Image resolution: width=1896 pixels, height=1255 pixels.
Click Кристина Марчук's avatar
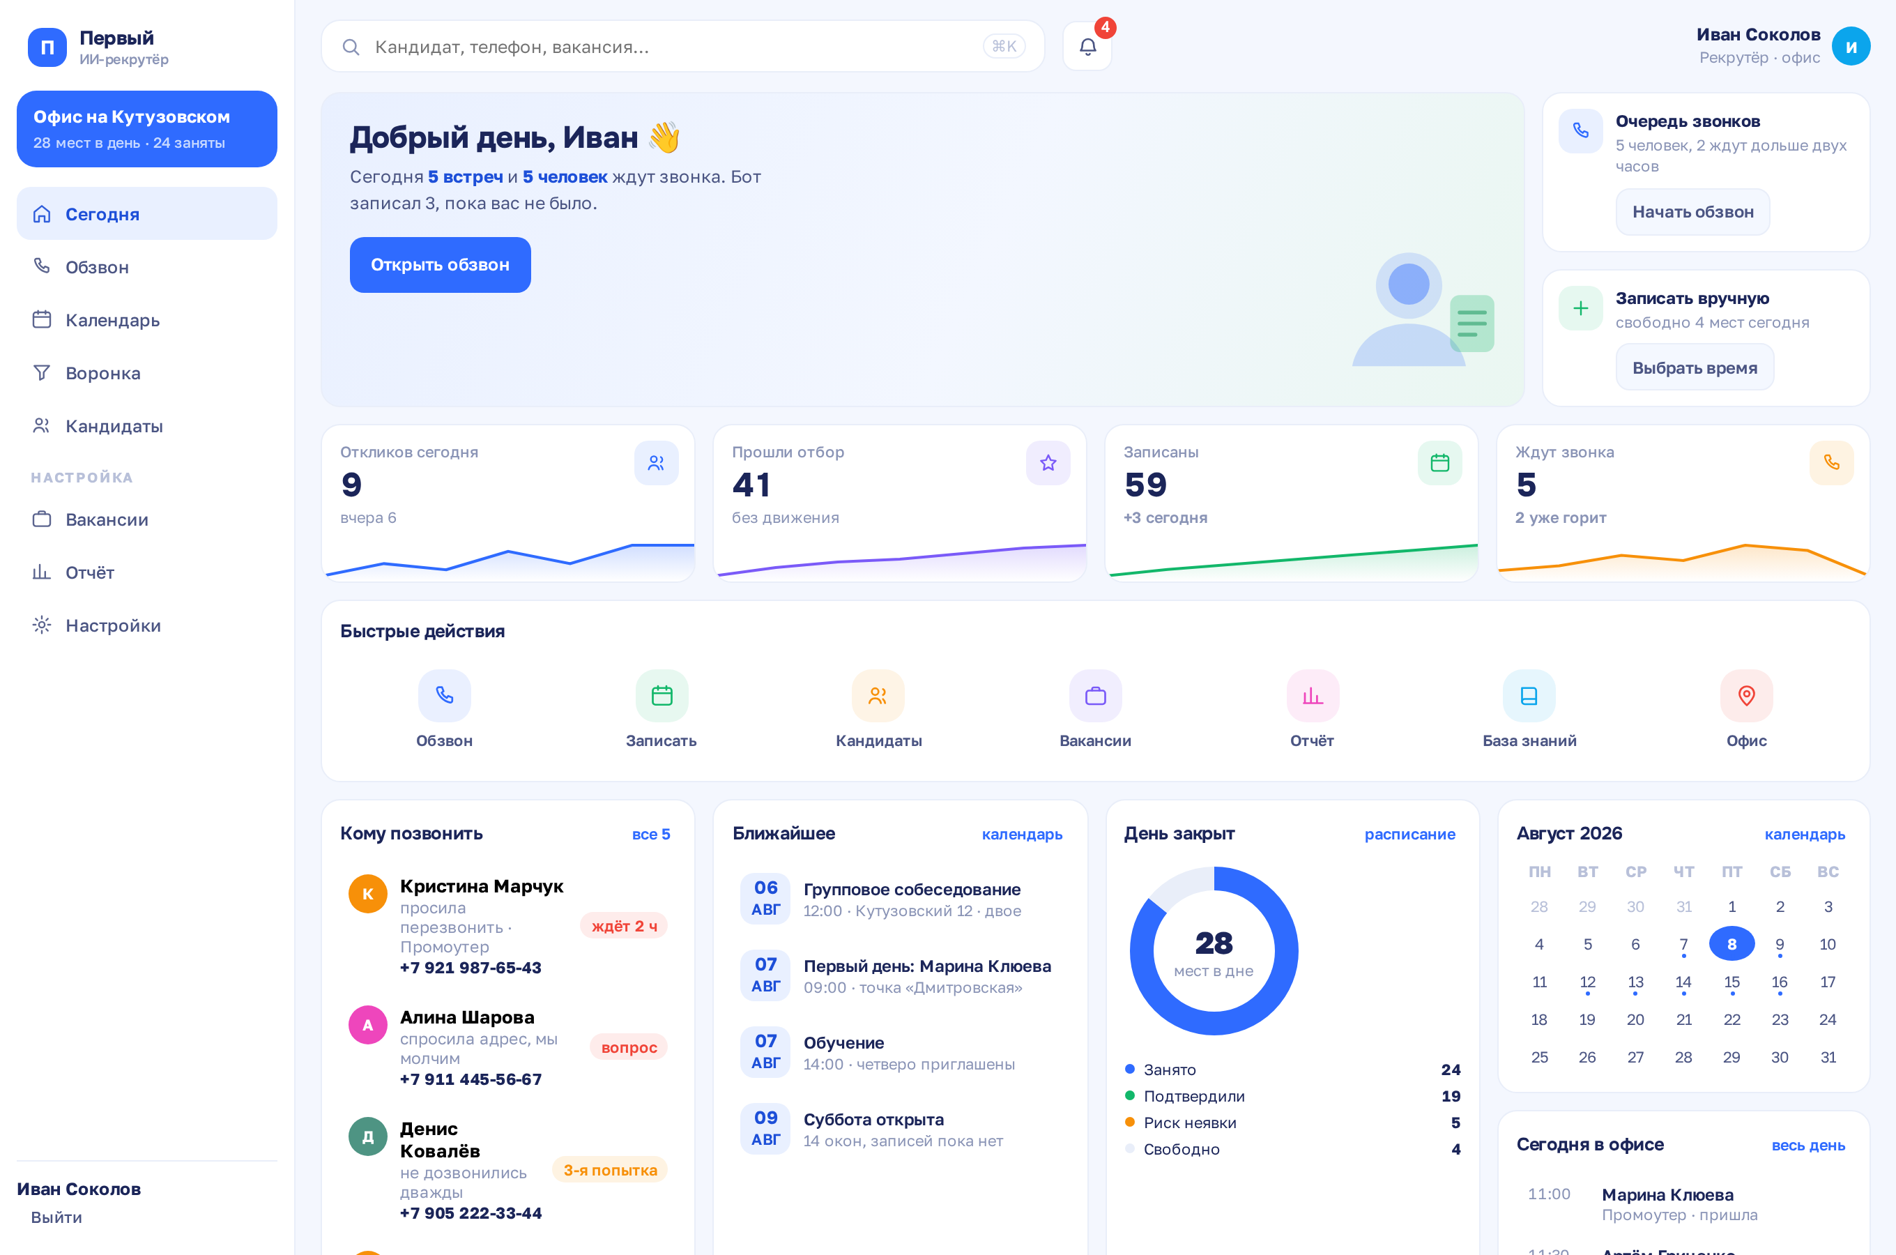[368, 894]
